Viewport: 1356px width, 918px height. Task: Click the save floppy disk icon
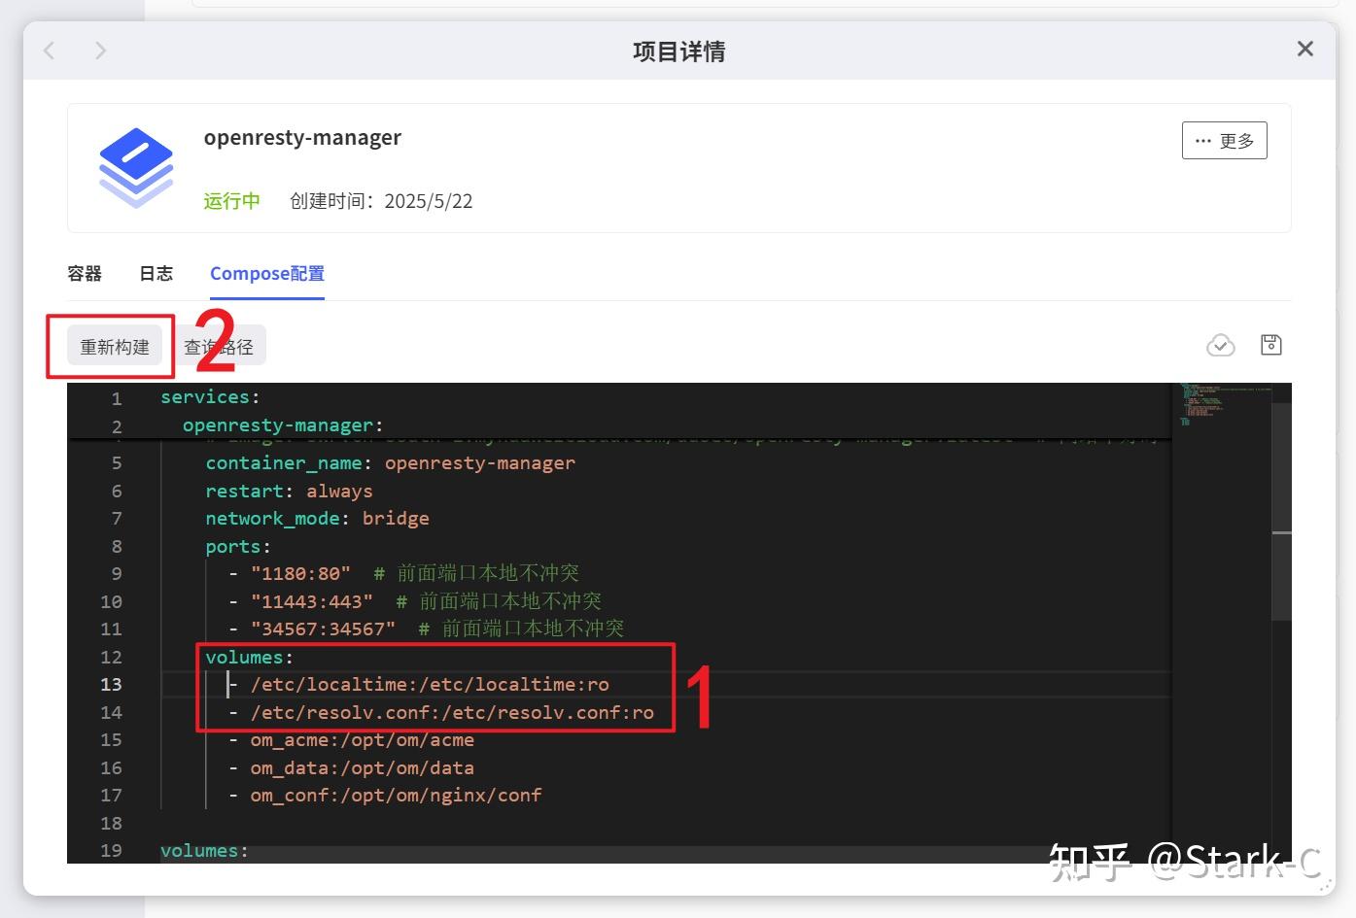pos(1270,344)
